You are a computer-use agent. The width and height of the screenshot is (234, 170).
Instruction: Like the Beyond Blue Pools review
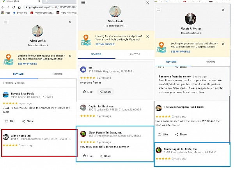pos(10,121)
